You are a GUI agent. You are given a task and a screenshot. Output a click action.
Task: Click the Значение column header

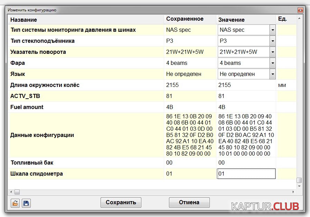point(246,20)
